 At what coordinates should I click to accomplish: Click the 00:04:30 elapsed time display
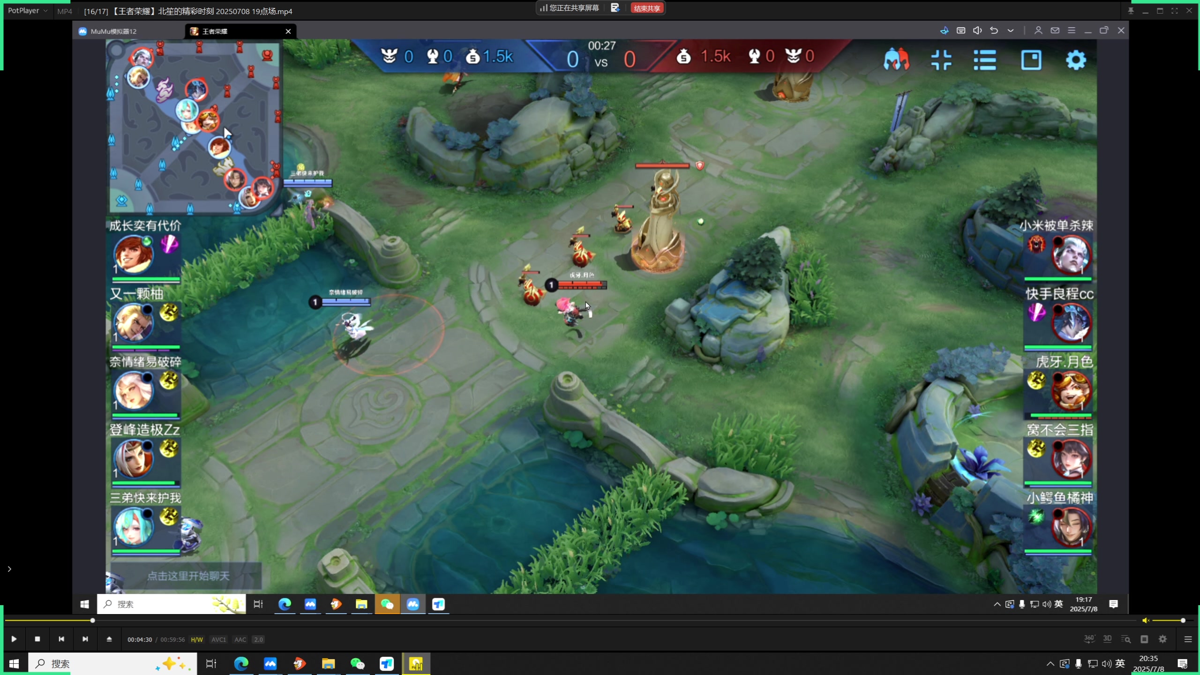tap(140, 639)
